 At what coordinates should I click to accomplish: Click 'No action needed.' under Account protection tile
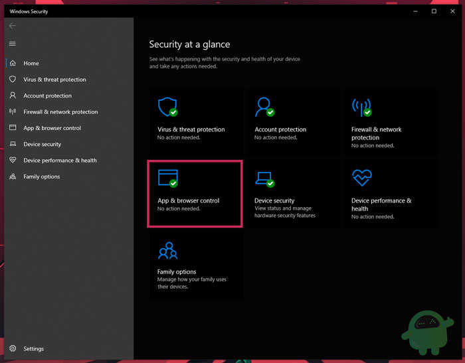coord(276,137)
